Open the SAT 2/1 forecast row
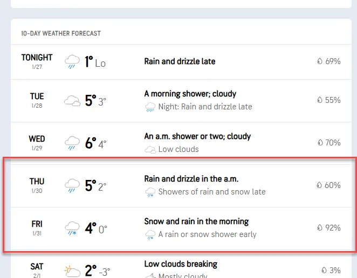 click(37, 269)
